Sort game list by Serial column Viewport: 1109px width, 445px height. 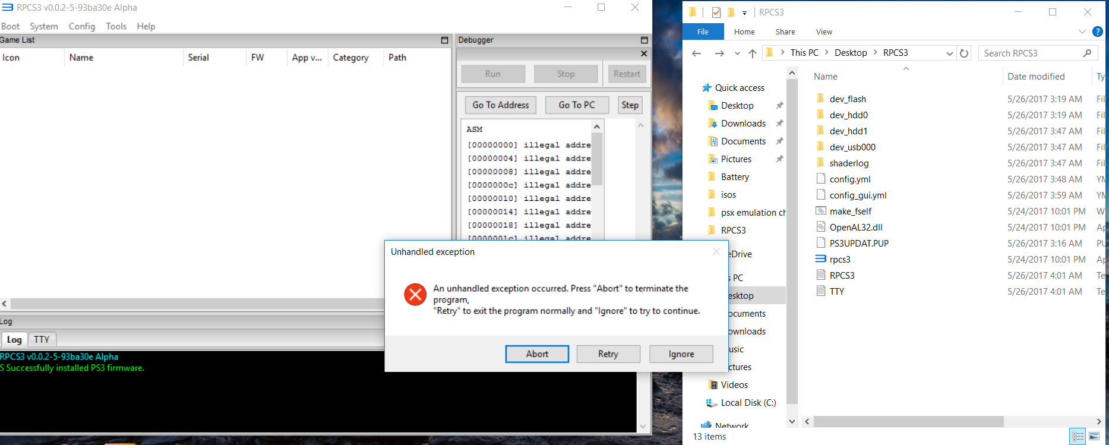pos(214,57)
